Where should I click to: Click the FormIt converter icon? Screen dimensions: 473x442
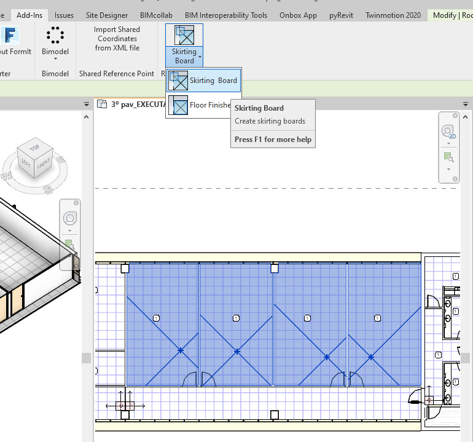10,35
